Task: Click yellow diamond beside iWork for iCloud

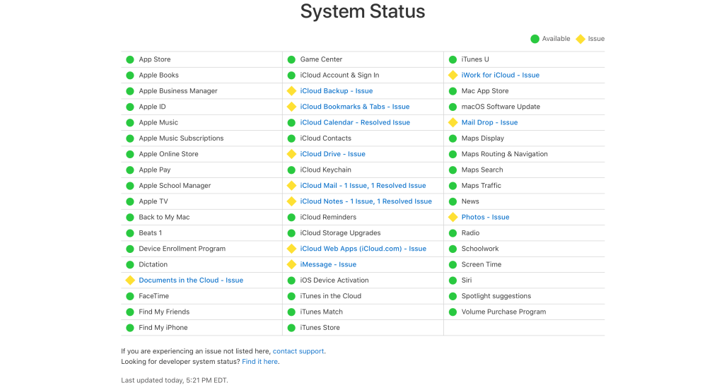Action: click(453, 75)
